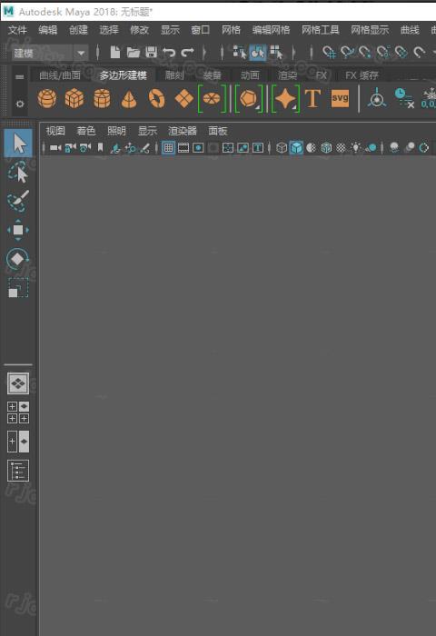Open the panel 渲染器 menu
The image size is (436, 636).
pyautogui.click(x=182, y=131)
